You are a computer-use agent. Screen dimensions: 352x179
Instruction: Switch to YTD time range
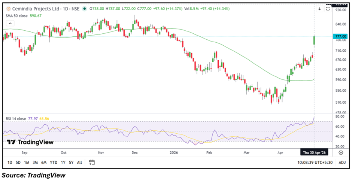click(x=54, y=163)
